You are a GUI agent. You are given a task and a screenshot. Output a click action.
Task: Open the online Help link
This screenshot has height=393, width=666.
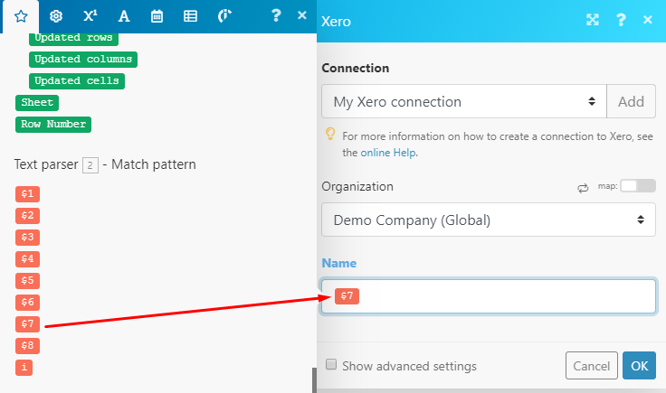pos(388,153)
